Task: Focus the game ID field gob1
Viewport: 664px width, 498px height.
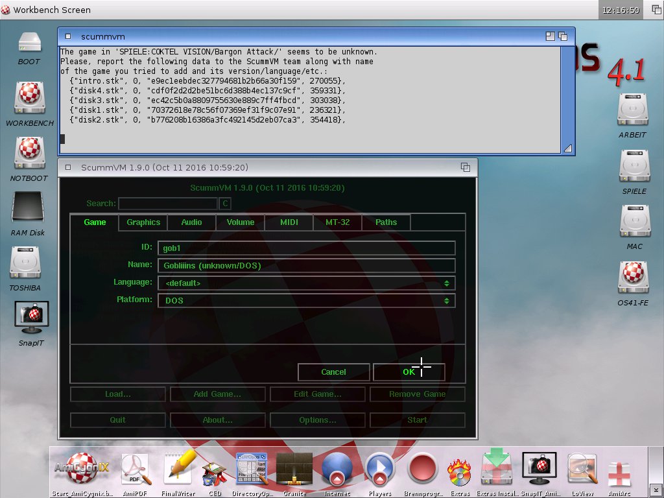Action: [x=307, y=248]
